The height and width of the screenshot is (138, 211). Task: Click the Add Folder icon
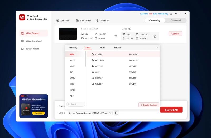coord(78,21)
